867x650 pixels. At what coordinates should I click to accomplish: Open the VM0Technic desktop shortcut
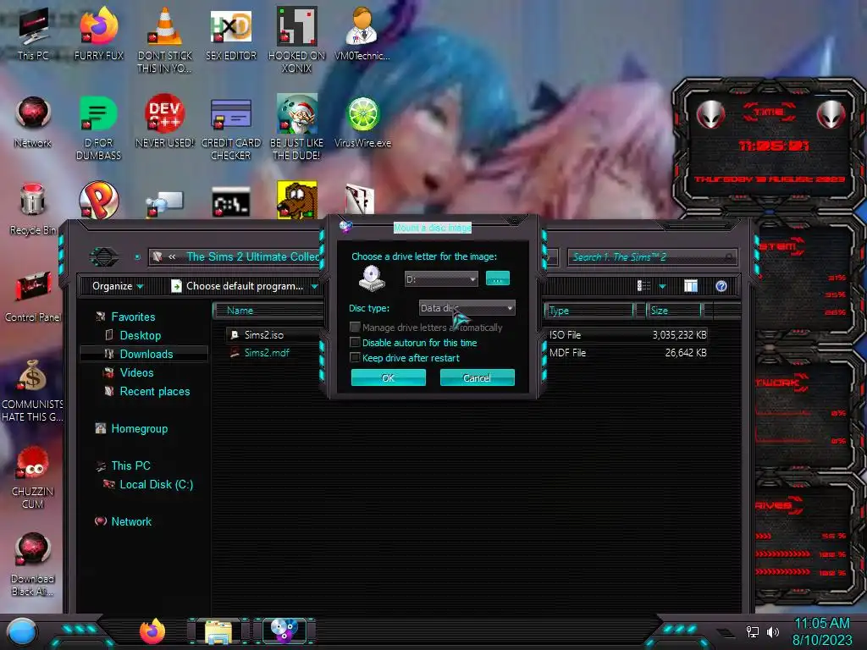362,33
